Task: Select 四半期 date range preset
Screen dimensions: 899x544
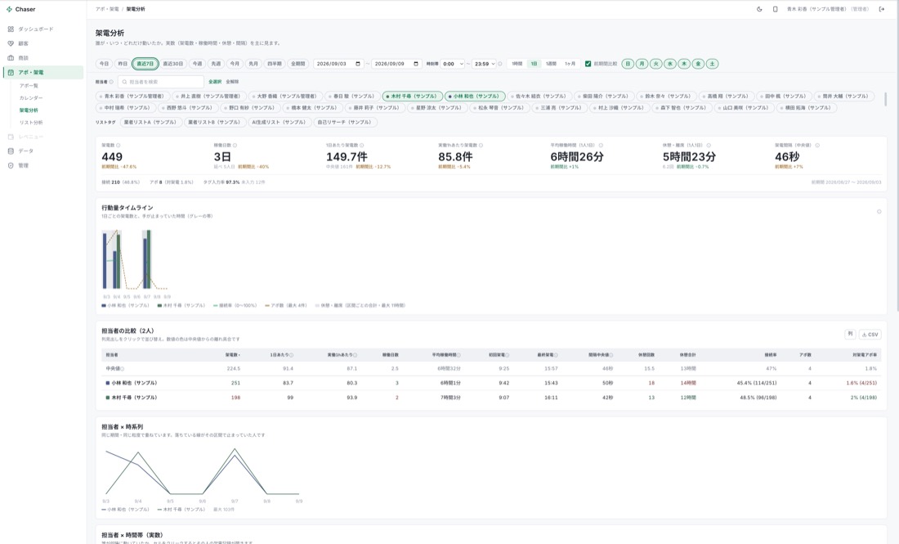Action: tap(275, 64)
